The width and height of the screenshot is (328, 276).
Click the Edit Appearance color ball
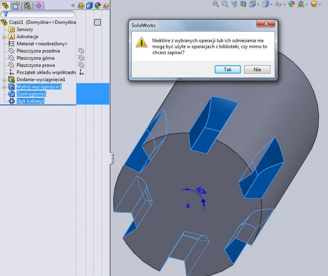[292, 4]
